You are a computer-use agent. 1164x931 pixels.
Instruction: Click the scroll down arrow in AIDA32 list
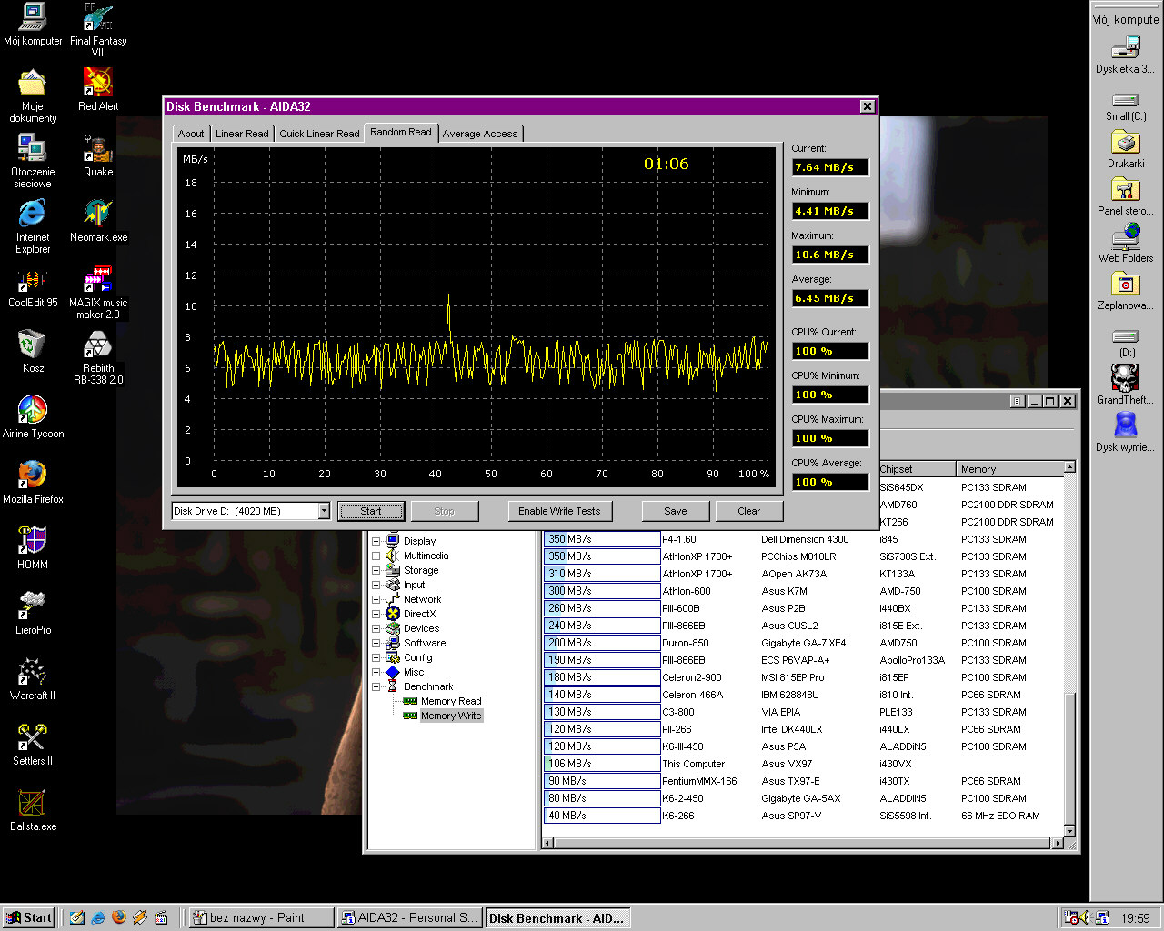pyautogui.click(x=1069, y=830)
